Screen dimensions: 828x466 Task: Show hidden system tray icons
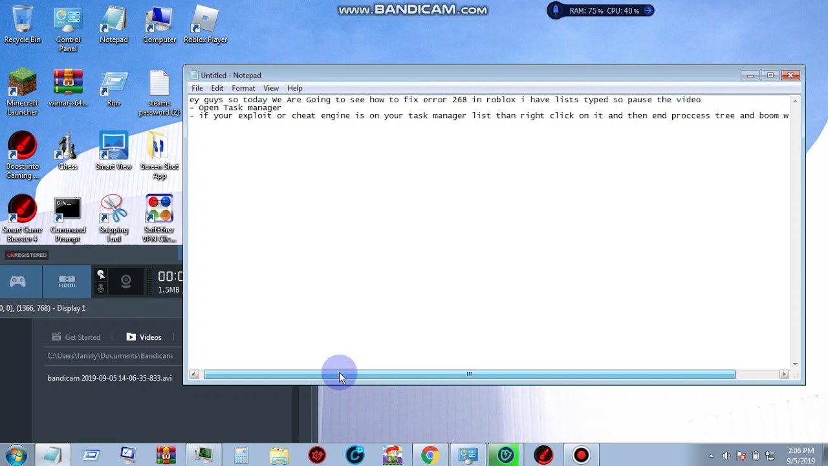tap(712, 456)
